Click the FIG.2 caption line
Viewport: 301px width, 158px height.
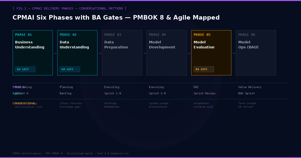[x=69, y=9]
